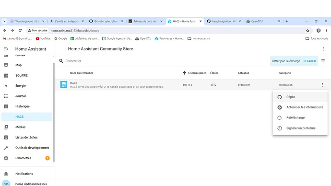This screenshot has width=331, height=186.
Task: Open the Google bookmark
Action: click(x=60, y=39)
